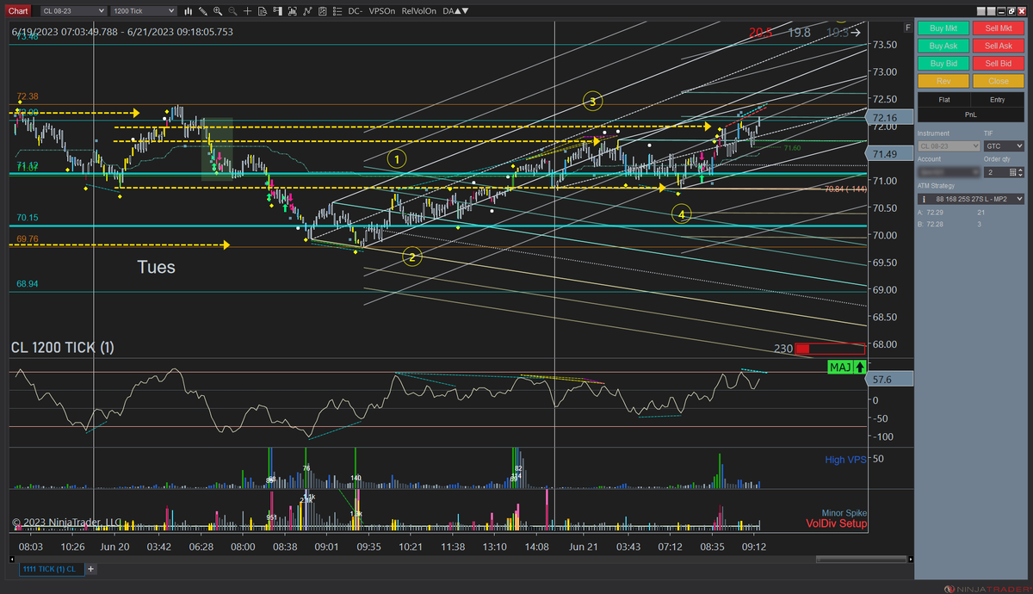Open the strategies line icon in toolbar
The height and width of the screenshot is (594, 1033).
point(307,11)
